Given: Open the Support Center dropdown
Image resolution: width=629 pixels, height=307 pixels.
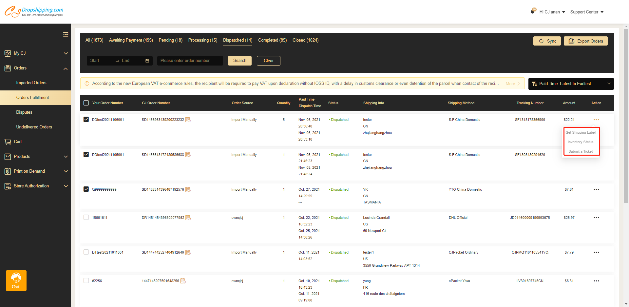Looking at the screenshot, I should point(586,12).
